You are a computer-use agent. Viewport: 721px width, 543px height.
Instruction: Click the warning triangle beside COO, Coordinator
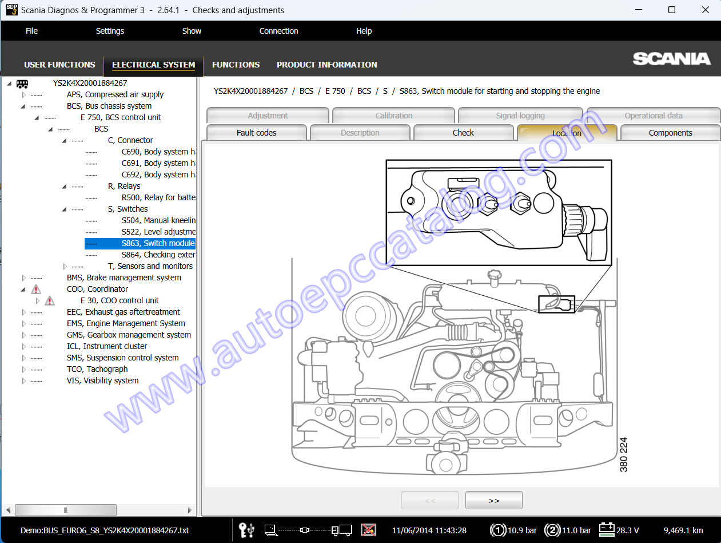click(x=35, y=289)
